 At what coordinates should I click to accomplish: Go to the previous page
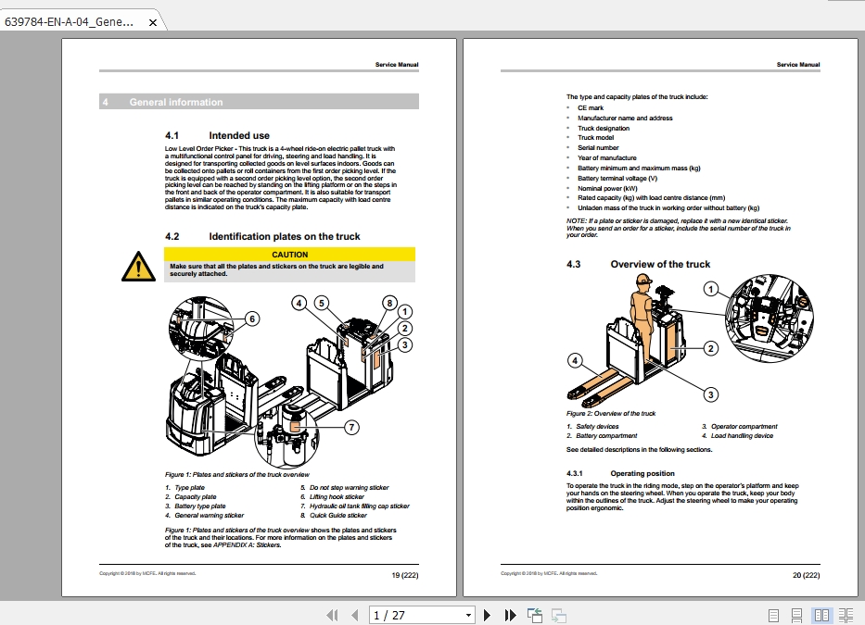(x=355, y=614)
